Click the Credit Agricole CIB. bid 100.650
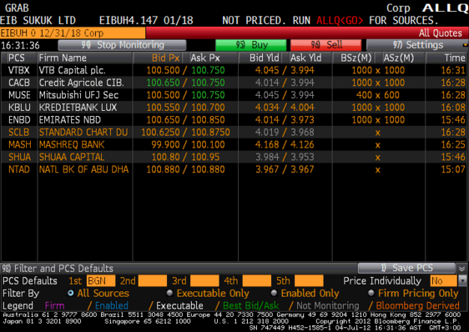469x332 pixels. pyautogui.click(x=163, y=83)
